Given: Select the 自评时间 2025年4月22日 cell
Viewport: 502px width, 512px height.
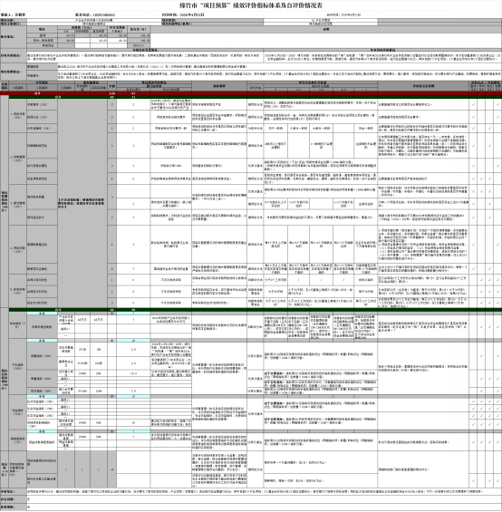Looking at the screenshot, I should (183, 14).
